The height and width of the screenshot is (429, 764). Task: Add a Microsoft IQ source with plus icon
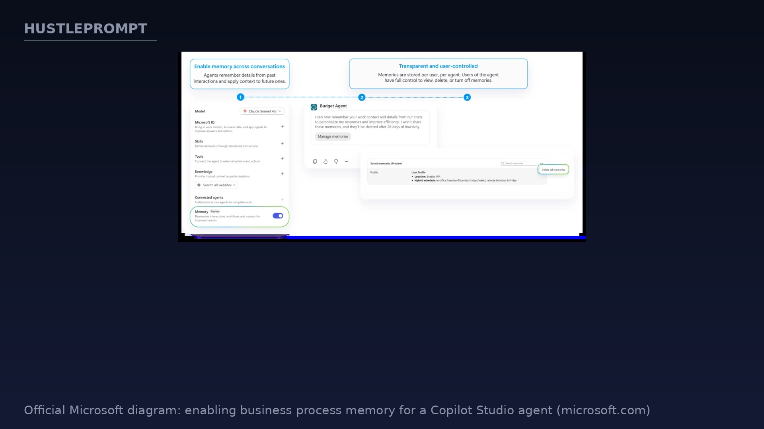[282, 126]
